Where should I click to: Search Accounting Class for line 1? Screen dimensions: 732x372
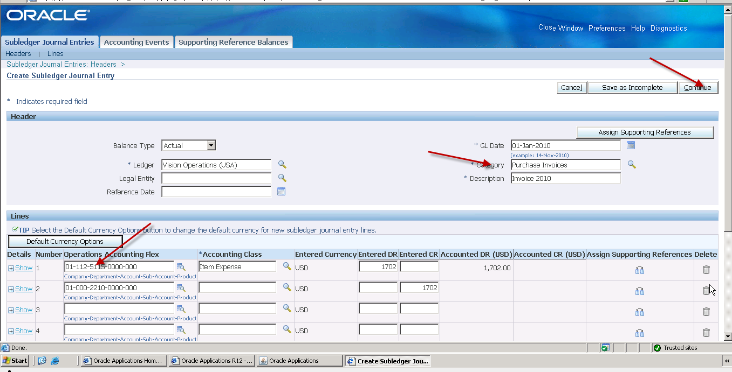click(287, 266)
